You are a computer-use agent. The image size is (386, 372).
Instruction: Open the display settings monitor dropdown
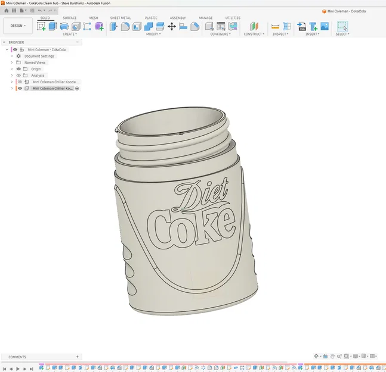point(356,356)
